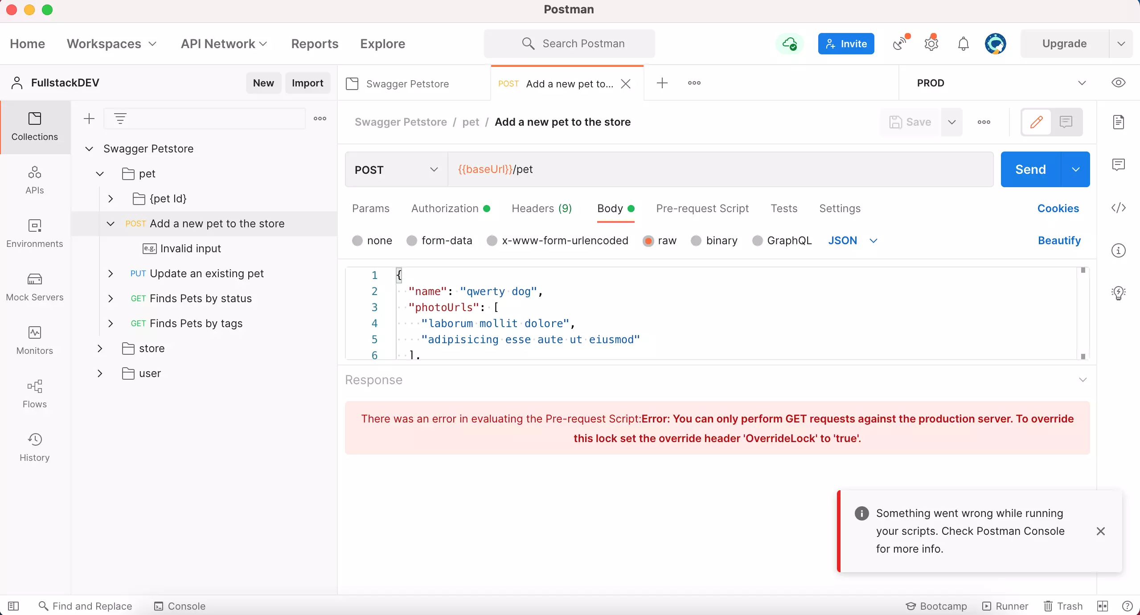Viewport: 1140px width, 615px height.
Task: Click the Send button
Action: click(x=1030, y=169)
